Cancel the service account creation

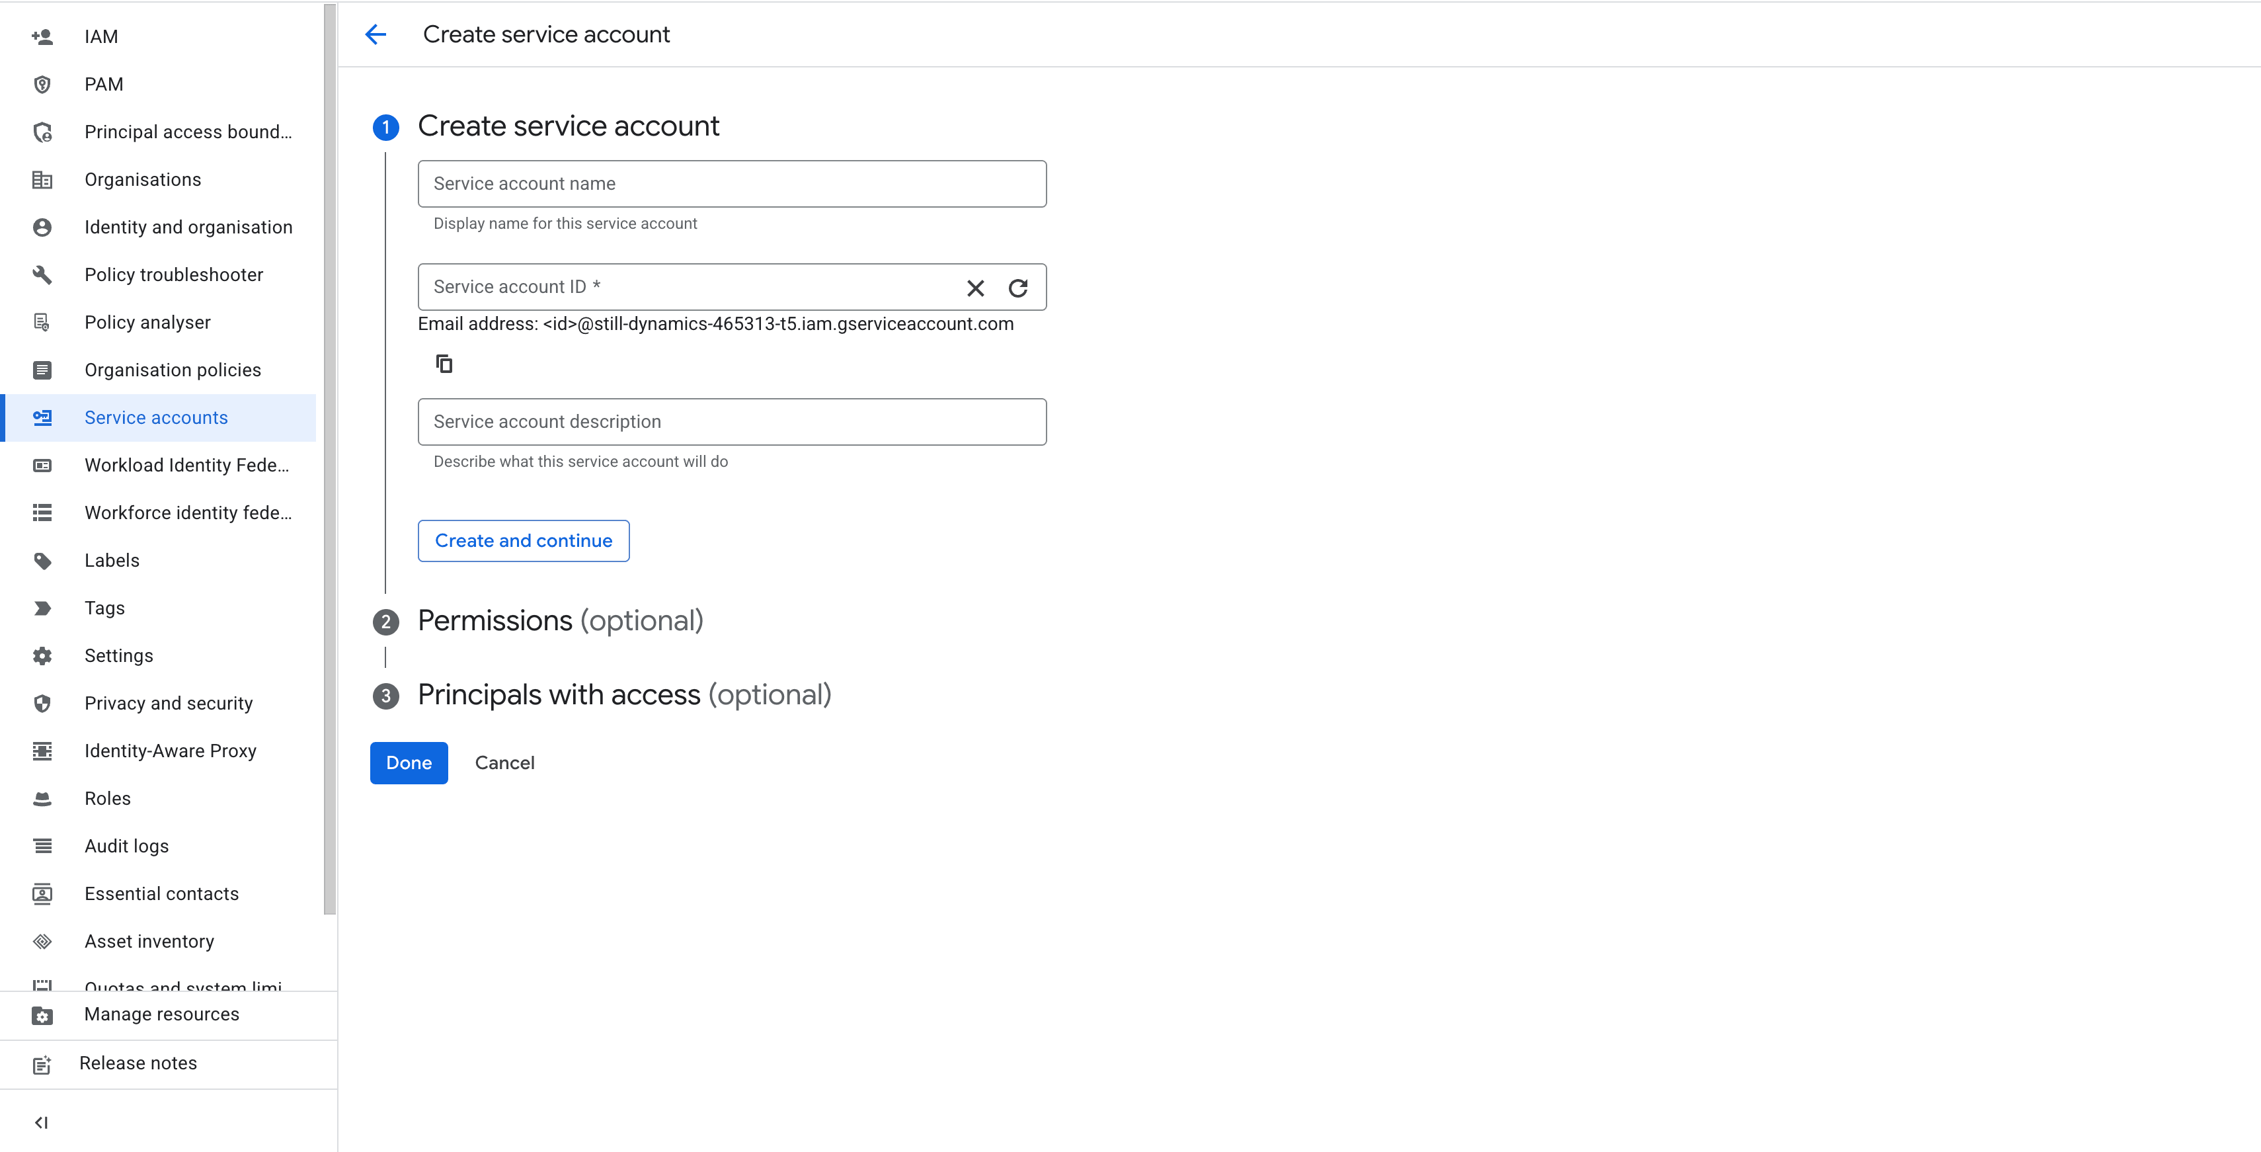point(504,762)
